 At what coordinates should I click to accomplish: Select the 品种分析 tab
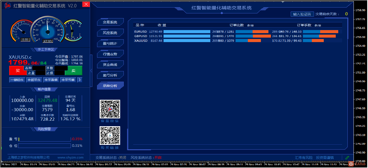110,86
